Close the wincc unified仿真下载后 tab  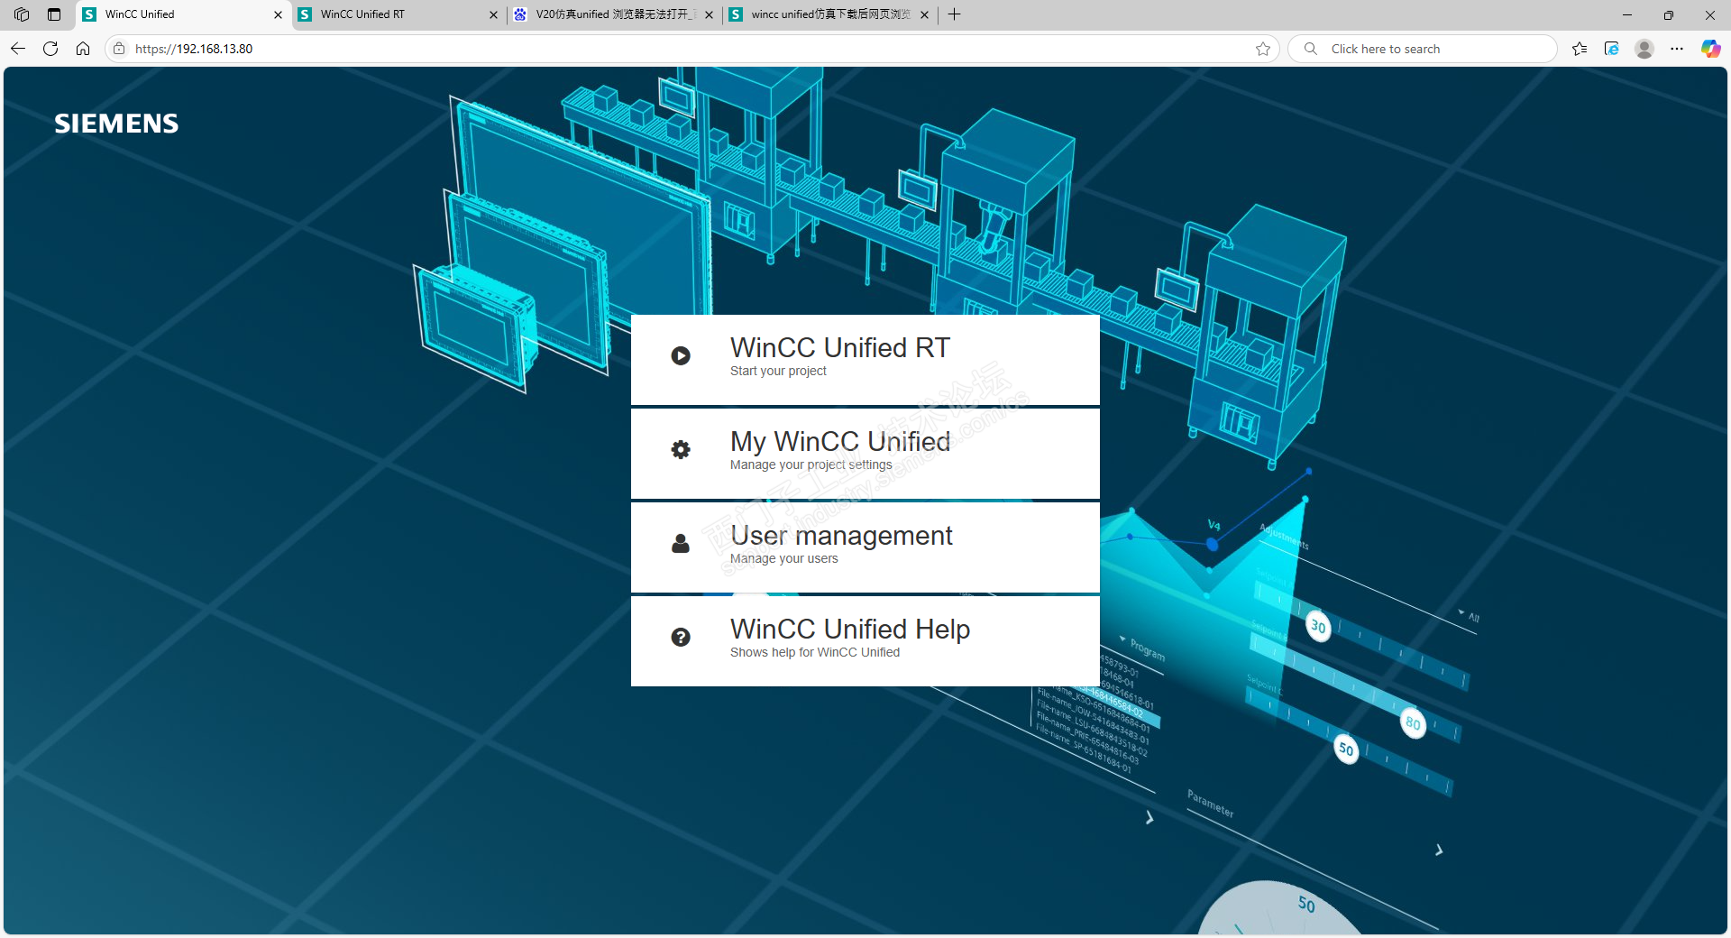point(924,14)
